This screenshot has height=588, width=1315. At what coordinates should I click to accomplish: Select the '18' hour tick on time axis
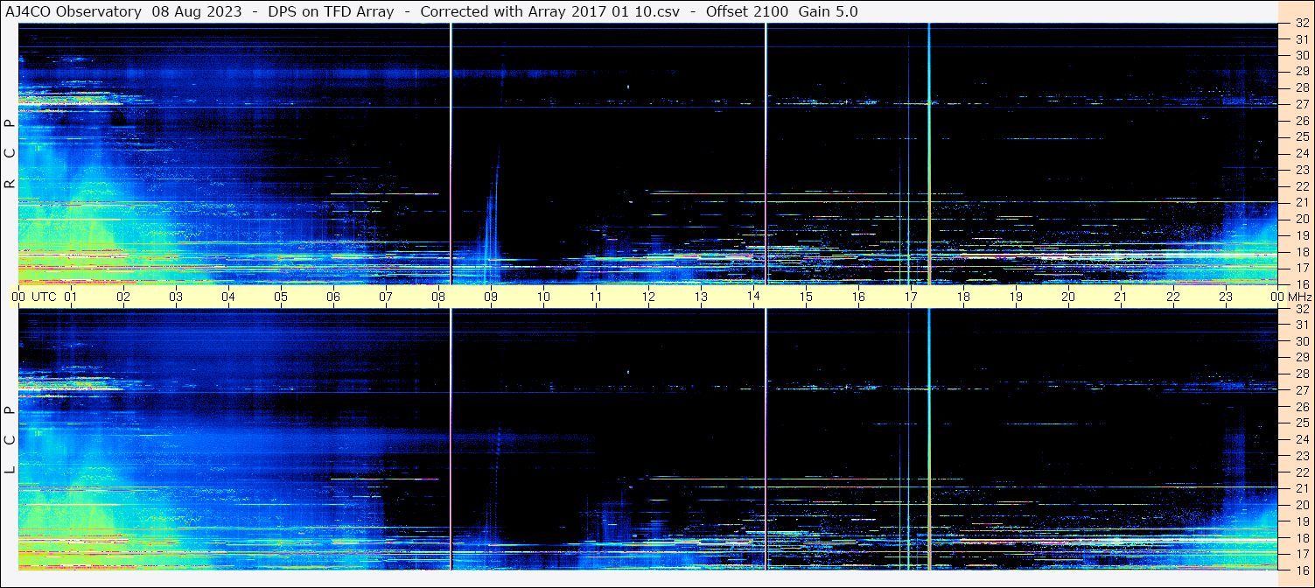coord(963,297)
